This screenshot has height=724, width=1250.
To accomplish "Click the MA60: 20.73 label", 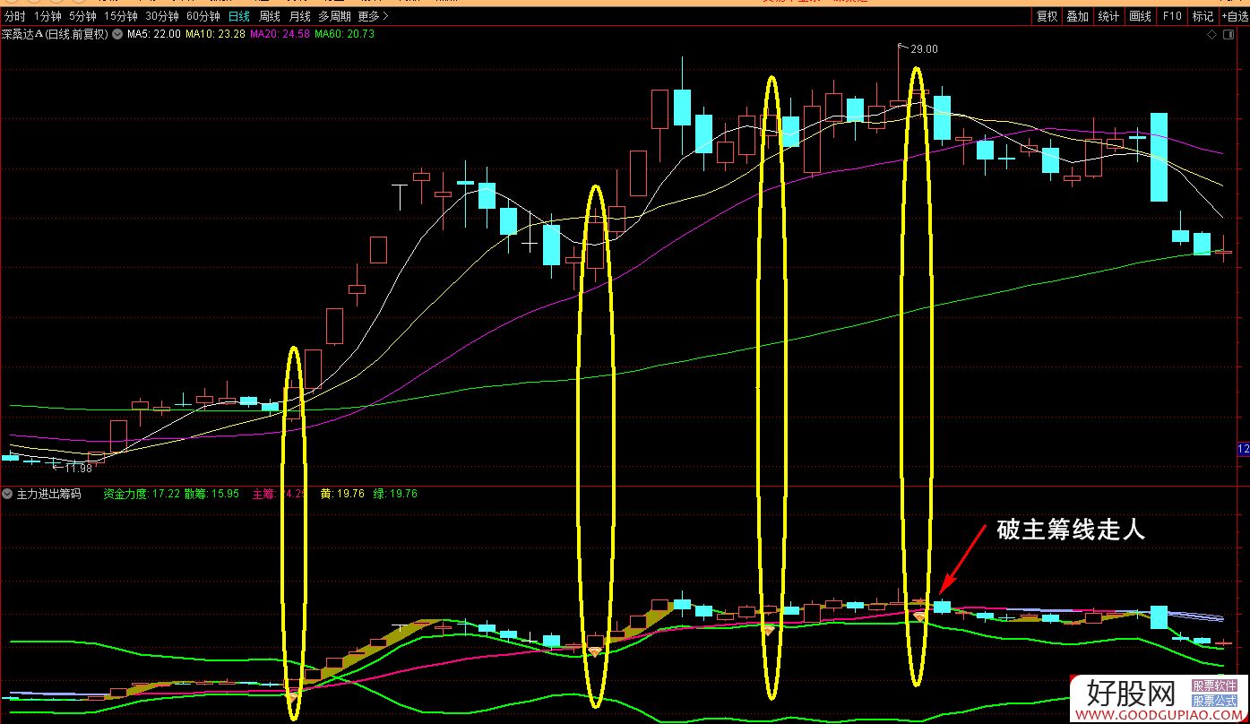I will tap(345, 34).
